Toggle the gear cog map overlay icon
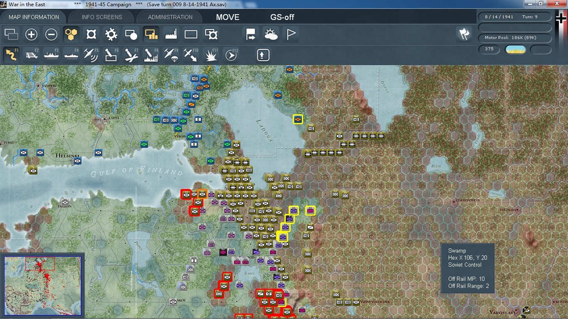This screenshot has height=319, width=568. (x=111, y=34)
